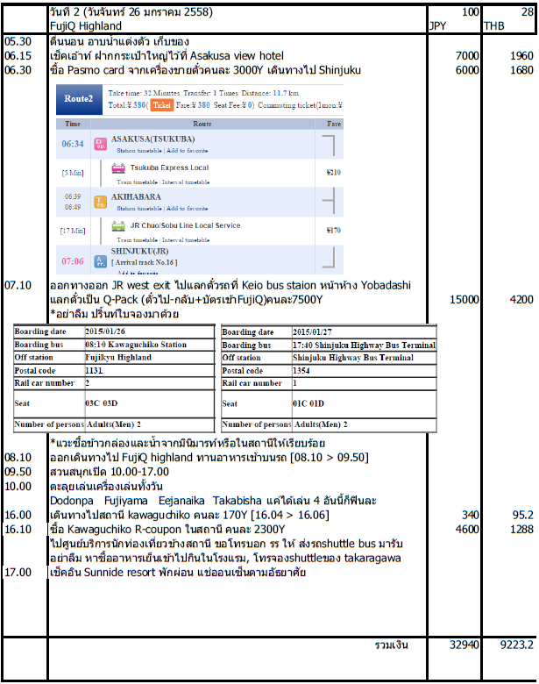Image resolution: width=539 pixels, height=684 pixels.
Task: Select the blue Route2 header tab
Action: tap(79, 99)
